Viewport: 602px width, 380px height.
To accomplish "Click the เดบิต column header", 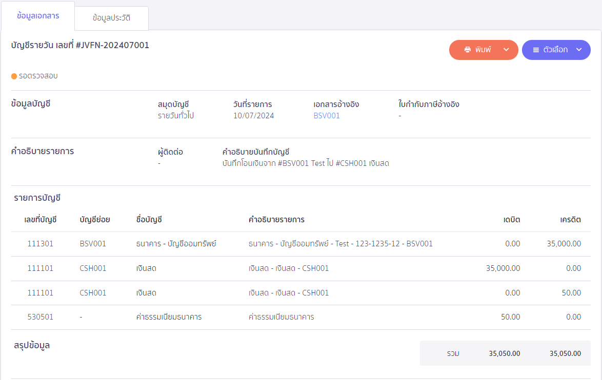I will click(512, 220).
